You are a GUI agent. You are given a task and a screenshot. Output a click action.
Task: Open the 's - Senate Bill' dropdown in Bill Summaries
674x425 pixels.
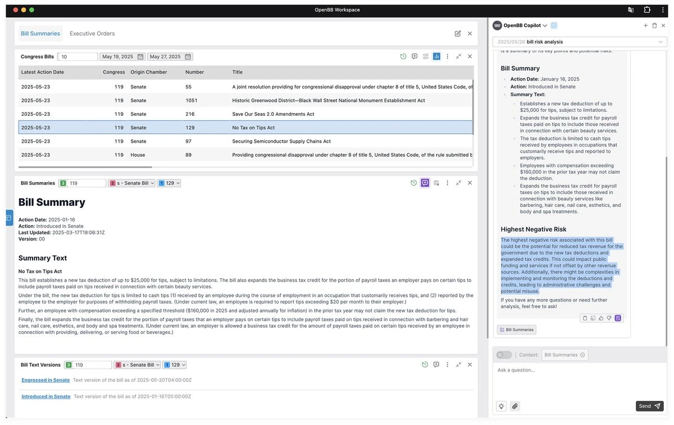coord(131,183)
